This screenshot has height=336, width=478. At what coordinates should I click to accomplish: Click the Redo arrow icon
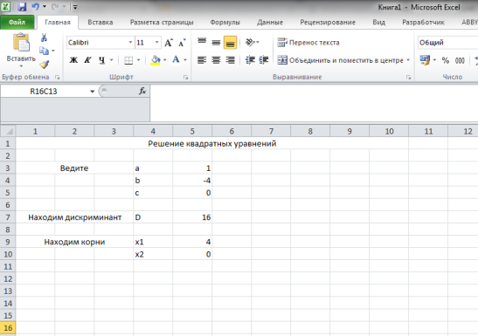tap(55, 6)
